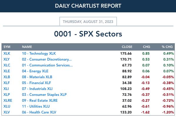Open 11 - Utilities XLU link
Image resolution: width=176 pixels, height=117 pixels.
point(36,106)
